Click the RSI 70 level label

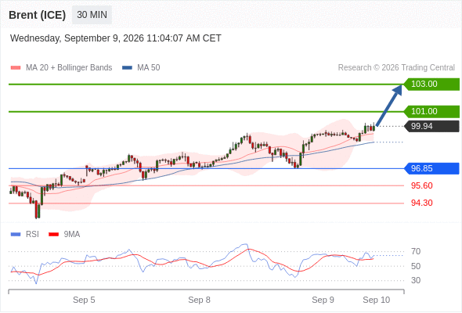click(416, 252)
